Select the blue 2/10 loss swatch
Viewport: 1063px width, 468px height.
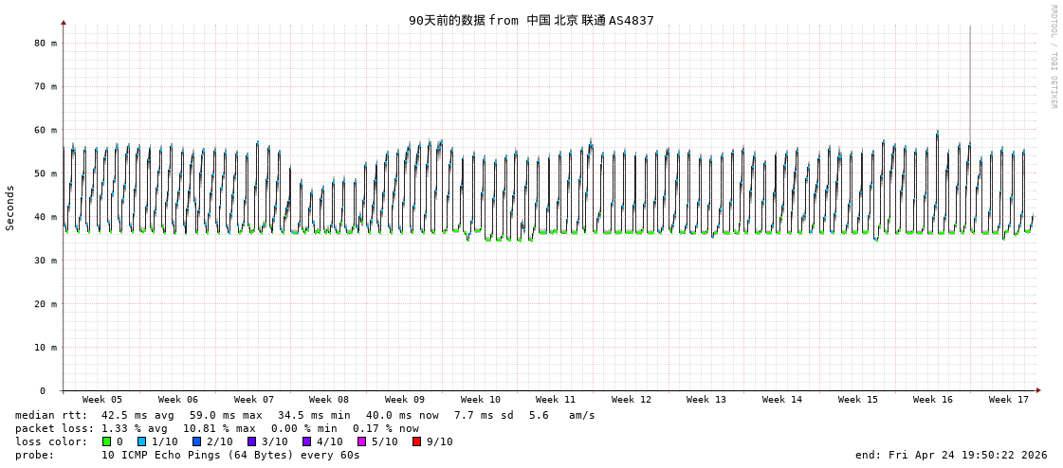coord(197,441)
